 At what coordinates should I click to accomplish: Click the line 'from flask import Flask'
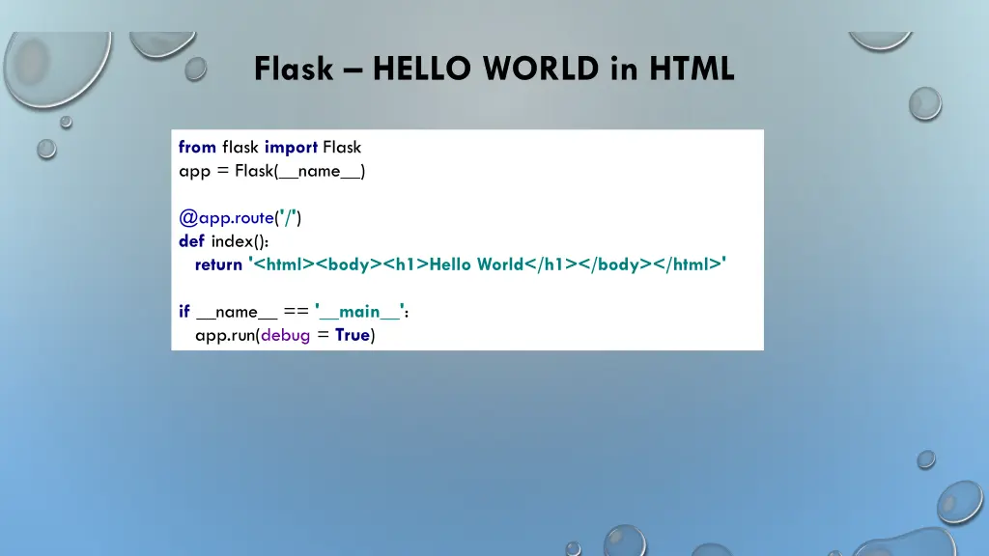(x=270, y=147)
